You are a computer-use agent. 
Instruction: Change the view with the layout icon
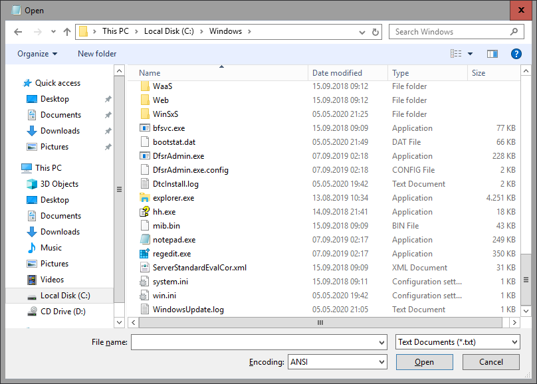pyautogui.click(x=457, y=54)
